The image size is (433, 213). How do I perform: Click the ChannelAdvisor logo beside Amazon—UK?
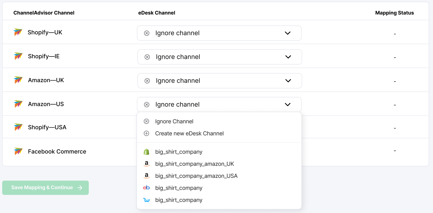(18, 80)
